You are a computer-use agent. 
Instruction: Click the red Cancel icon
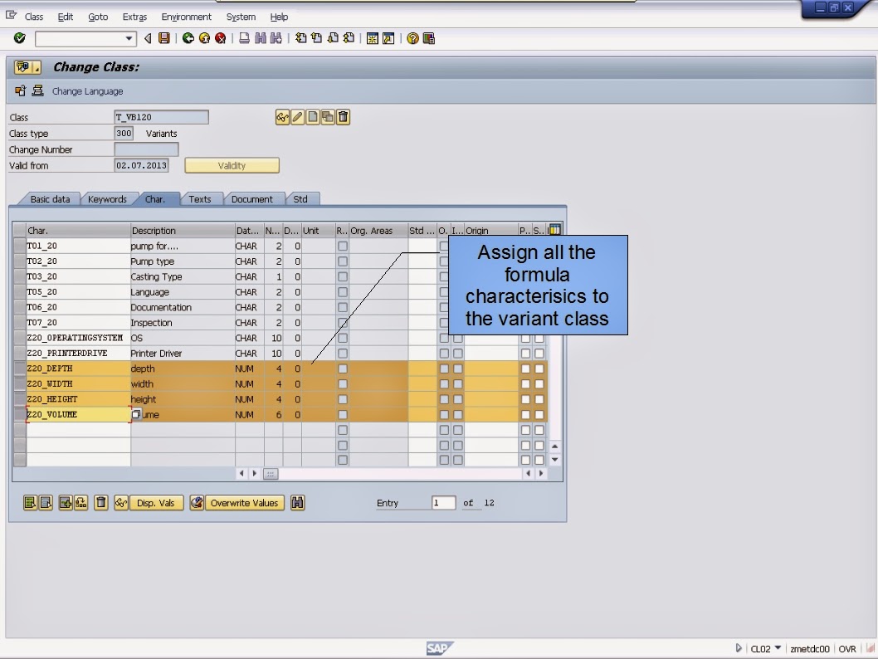point(221,38)
